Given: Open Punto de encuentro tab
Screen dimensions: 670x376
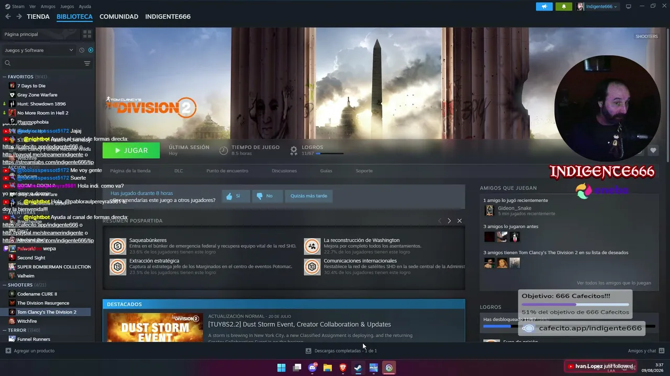Looking at the screenshot, I should (227, 171).
